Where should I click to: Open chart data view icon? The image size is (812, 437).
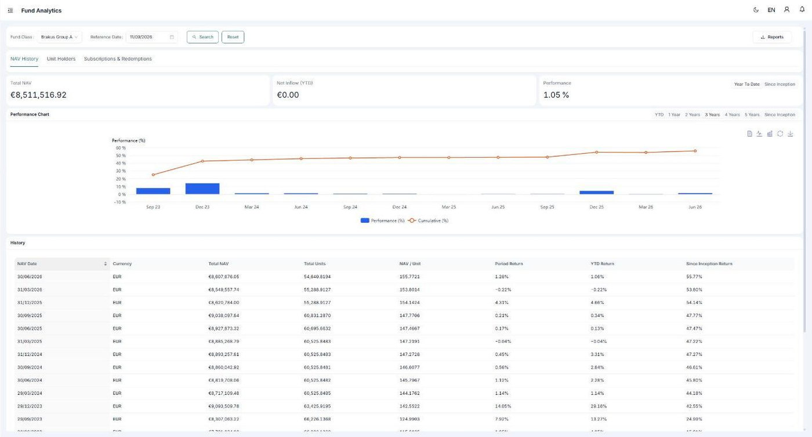coord(749,133)
